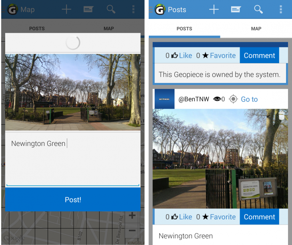
Task: Open the overflow menu in Posts header
Action: (x=281, y=10)
